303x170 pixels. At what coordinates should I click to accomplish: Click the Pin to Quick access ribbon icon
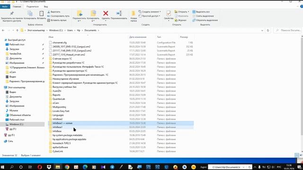click(x=12, y=14)
